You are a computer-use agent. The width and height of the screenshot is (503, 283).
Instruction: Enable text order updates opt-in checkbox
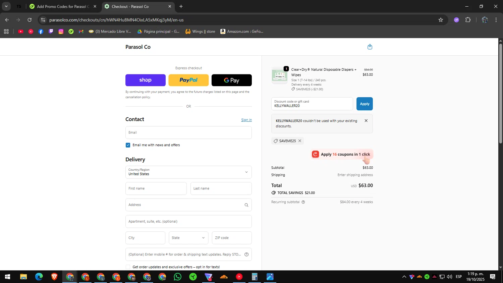tap(128, 267)
